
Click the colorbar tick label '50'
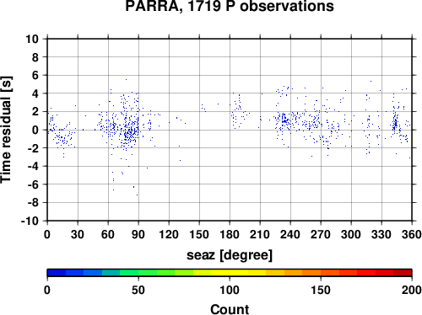(138, 290)
